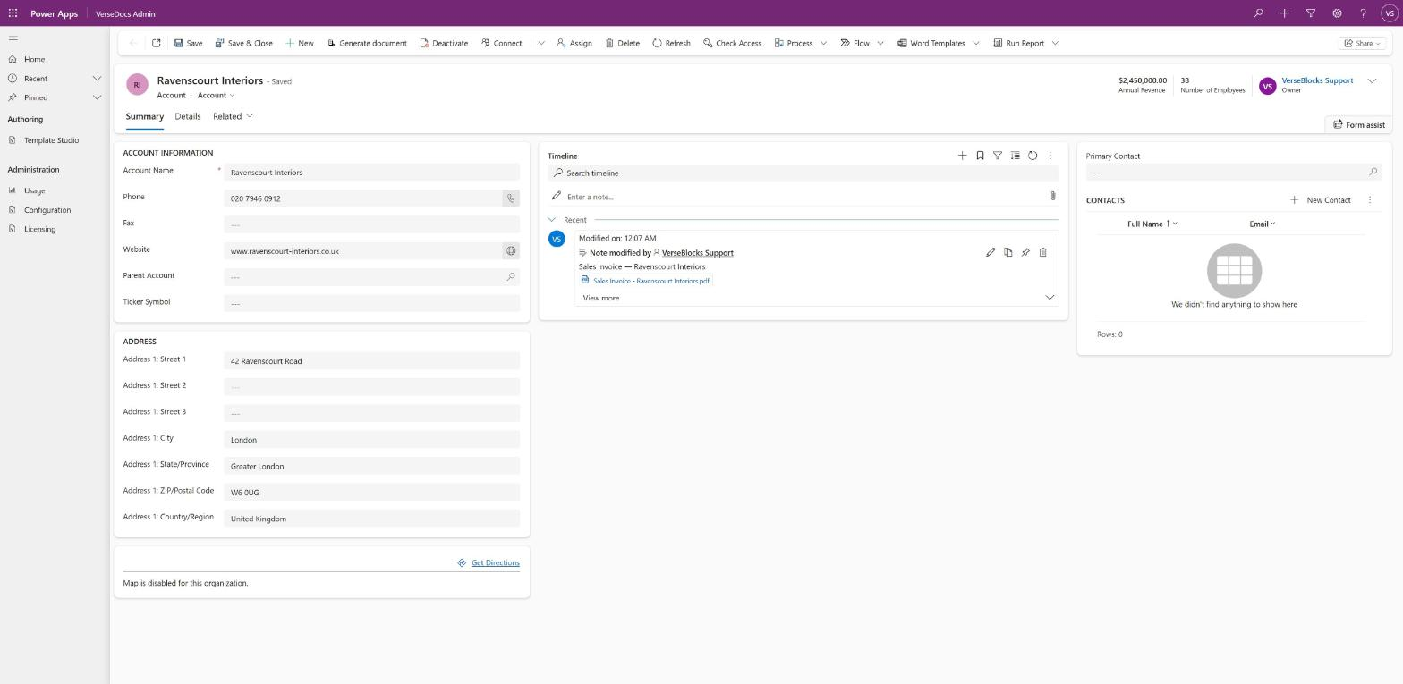The height and width of the screenshot is (684, 1403).
Task: Click the Delete command
Action: [622, 43]
